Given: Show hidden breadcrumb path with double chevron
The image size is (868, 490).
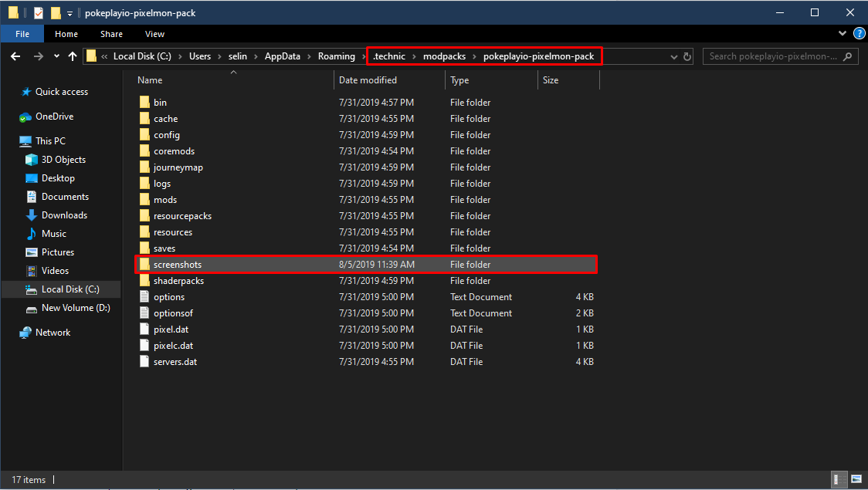Looking at the screenshot, I should point(104,56).
